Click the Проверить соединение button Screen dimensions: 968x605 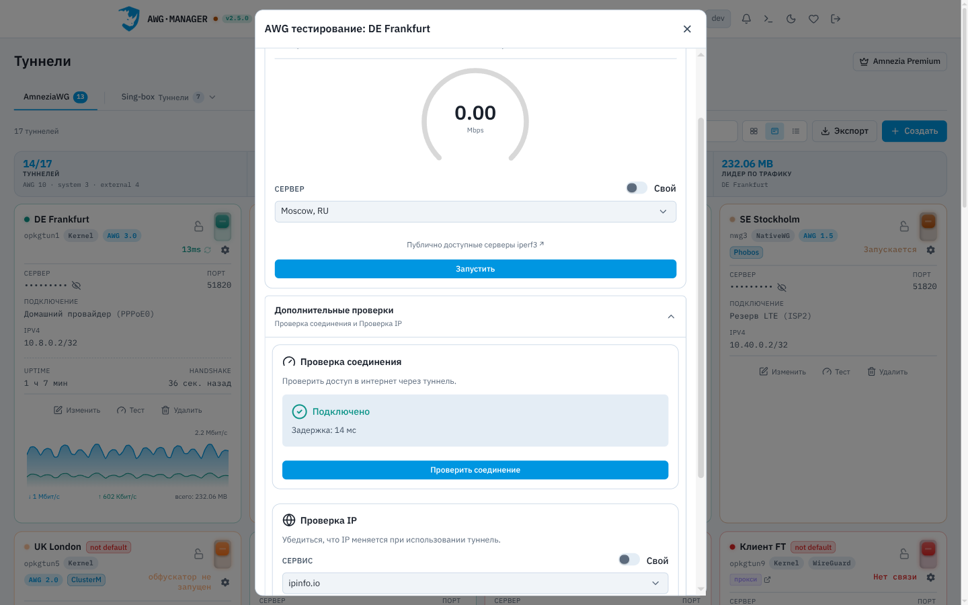[x=475, y=470]
